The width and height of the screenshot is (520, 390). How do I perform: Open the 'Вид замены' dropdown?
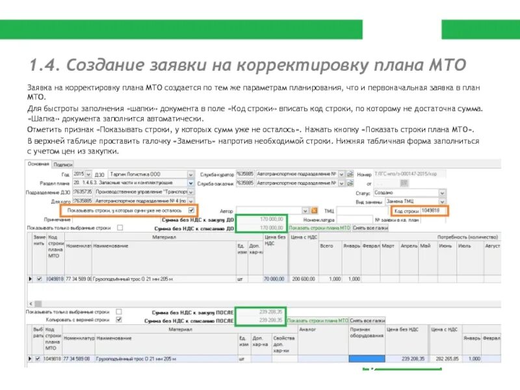[442, 201]
